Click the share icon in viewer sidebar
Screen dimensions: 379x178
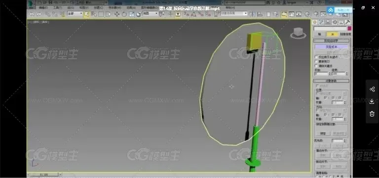[x=372, y=89]
